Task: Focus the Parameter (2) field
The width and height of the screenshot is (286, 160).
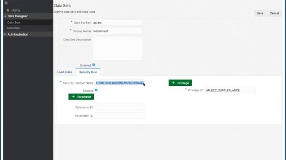Action: click(x=120, y=116)
